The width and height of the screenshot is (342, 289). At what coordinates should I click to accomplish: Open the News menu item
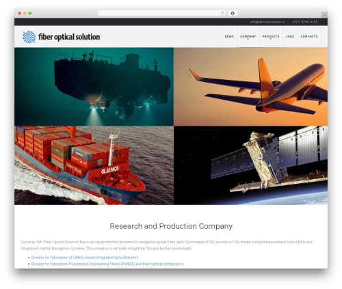229,36
